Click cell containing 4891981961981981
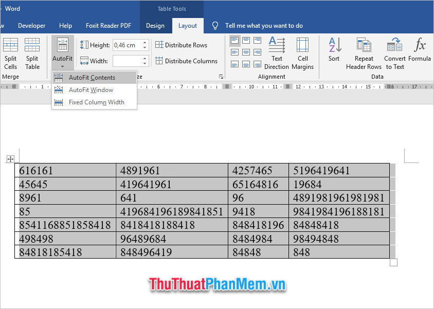This screenshot has width=434, height=309. click(x=339, y=197)
